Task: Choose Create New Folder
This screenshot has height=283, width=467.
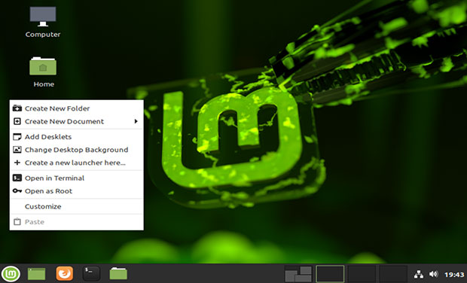Action: click(x=77, y=108)
